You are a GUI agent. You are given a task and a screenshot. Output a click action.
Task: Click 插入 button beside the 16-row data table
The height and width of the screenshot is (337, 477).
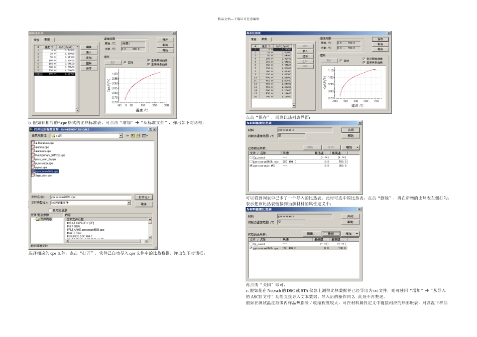[305, 51]
